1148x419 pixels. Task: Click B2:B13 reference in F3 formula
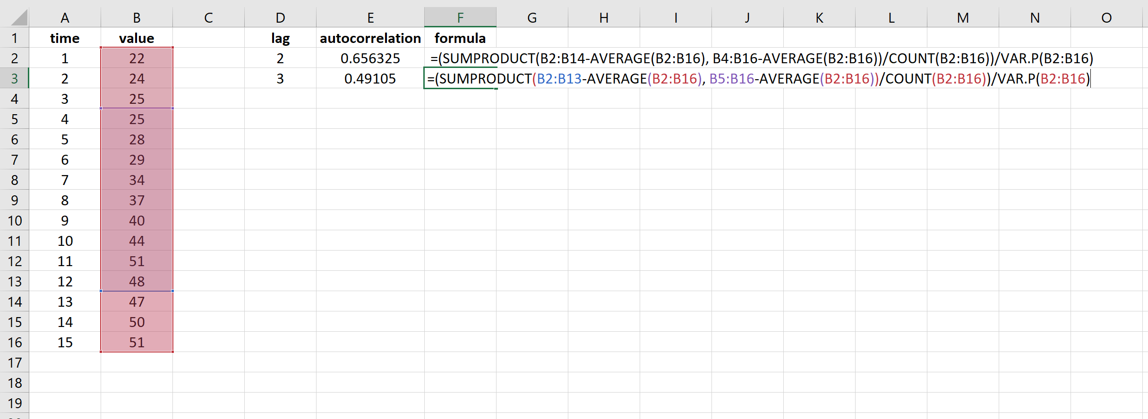(x=559, y=78)
